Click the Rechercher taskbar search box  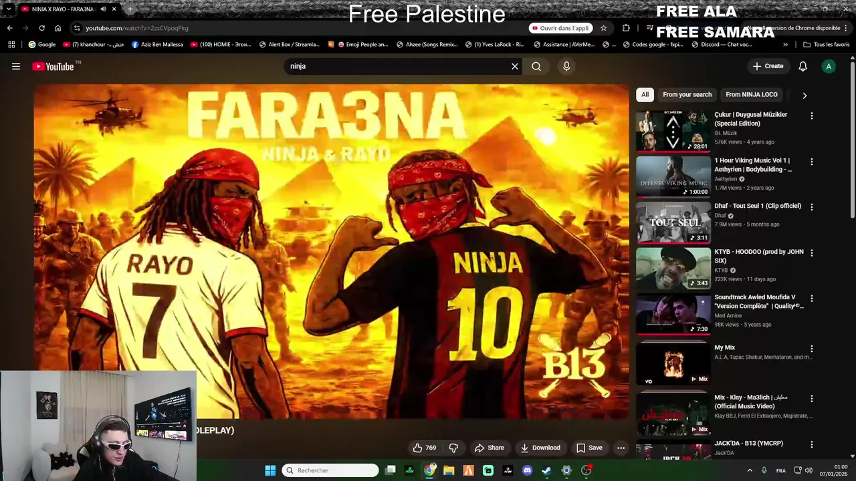330,470
